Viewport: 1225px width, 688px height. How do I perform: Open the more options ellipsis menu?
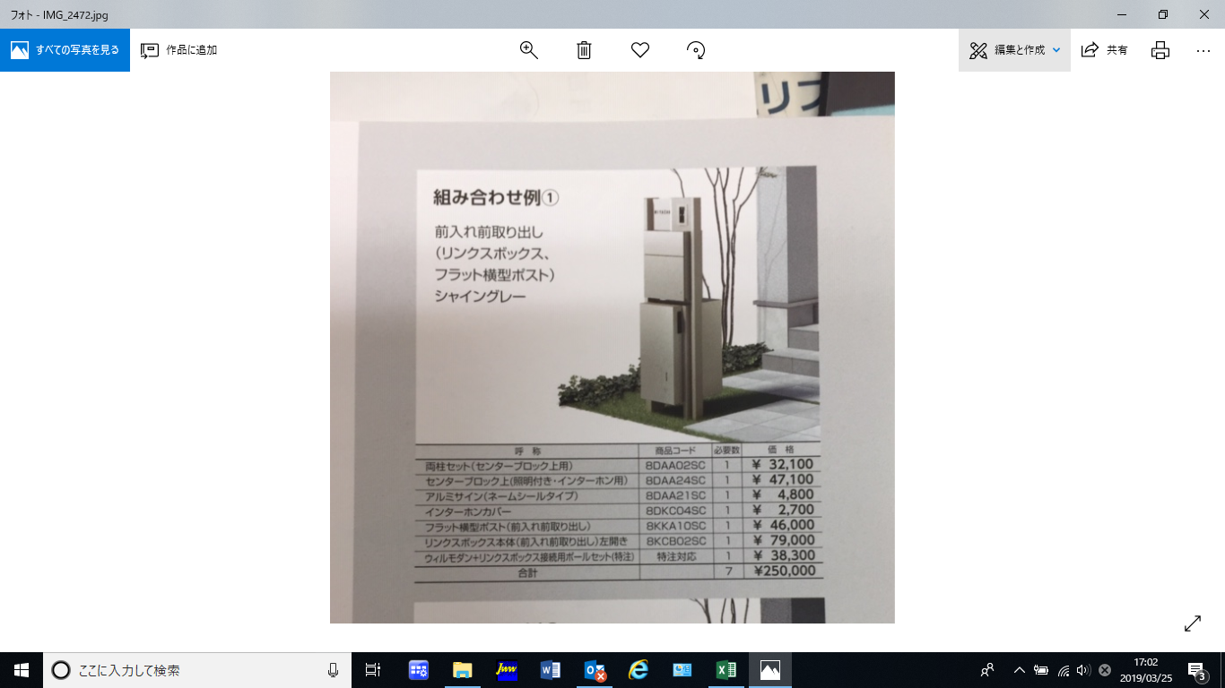(x=1203, y=50)
